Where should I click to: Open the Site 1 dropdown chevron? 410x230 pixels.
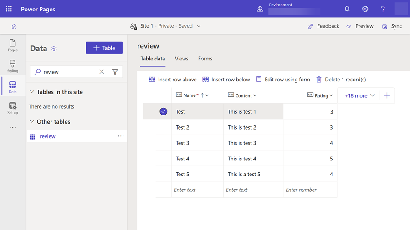(199, 26)
